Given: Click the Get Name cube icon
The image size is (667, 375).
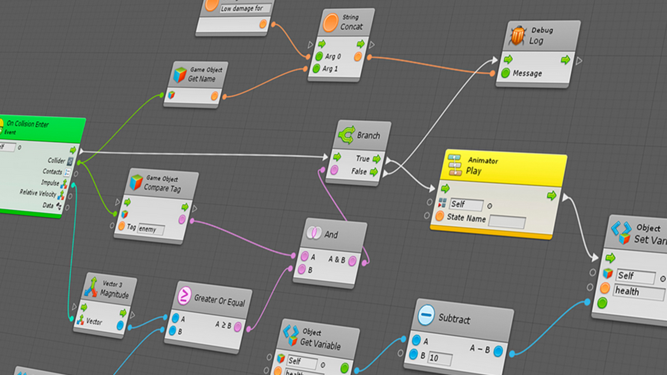Looking at the screenshot, I should (x=180, y=74).
